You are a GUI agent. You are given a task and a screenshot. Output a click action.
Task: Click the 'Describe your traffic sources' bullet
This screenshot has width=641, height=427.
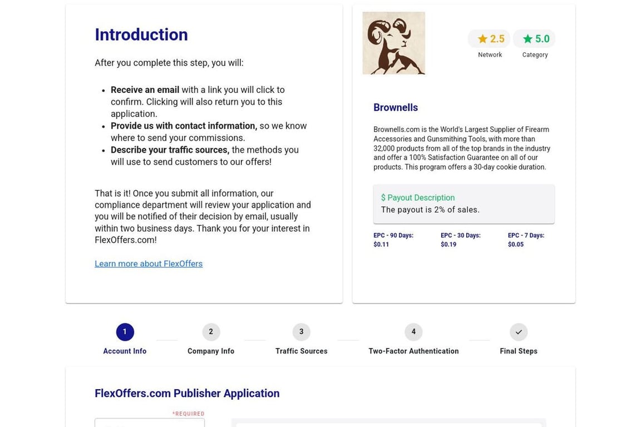(204, 156)
